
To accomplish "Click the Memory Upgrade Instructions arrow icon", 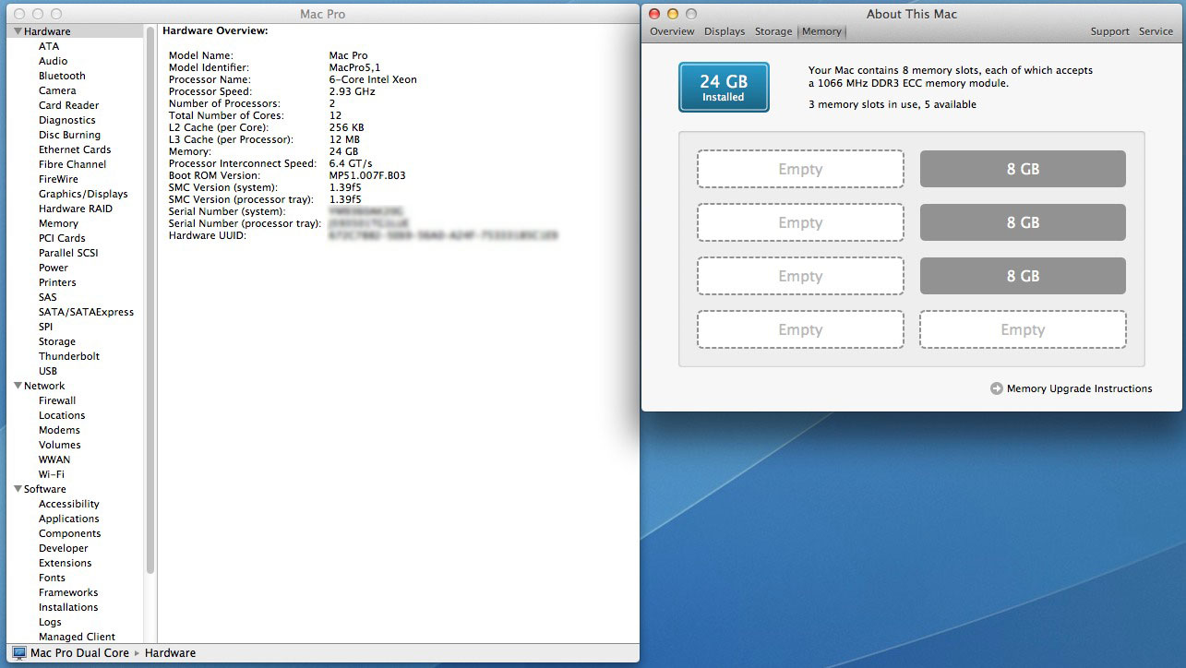I will pyautogui.click(x=997, y=388).
